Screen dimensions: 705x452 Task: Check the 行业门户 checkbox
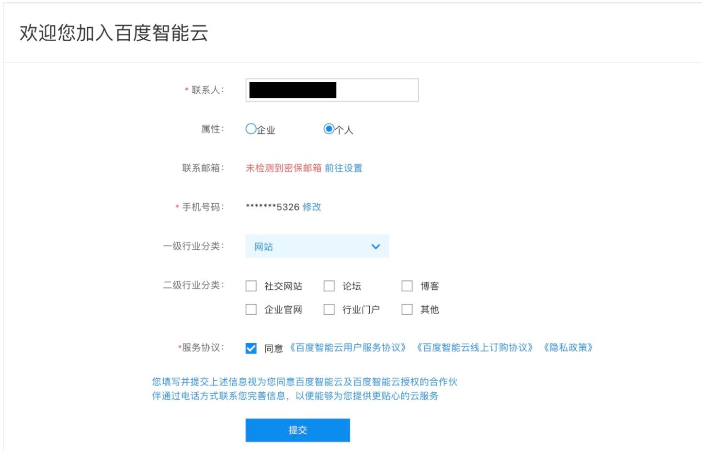pos(329,309)
